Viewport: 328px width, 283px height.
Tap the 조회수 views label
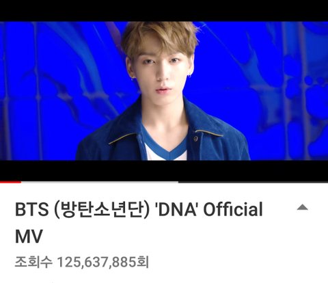pos(33,262)
